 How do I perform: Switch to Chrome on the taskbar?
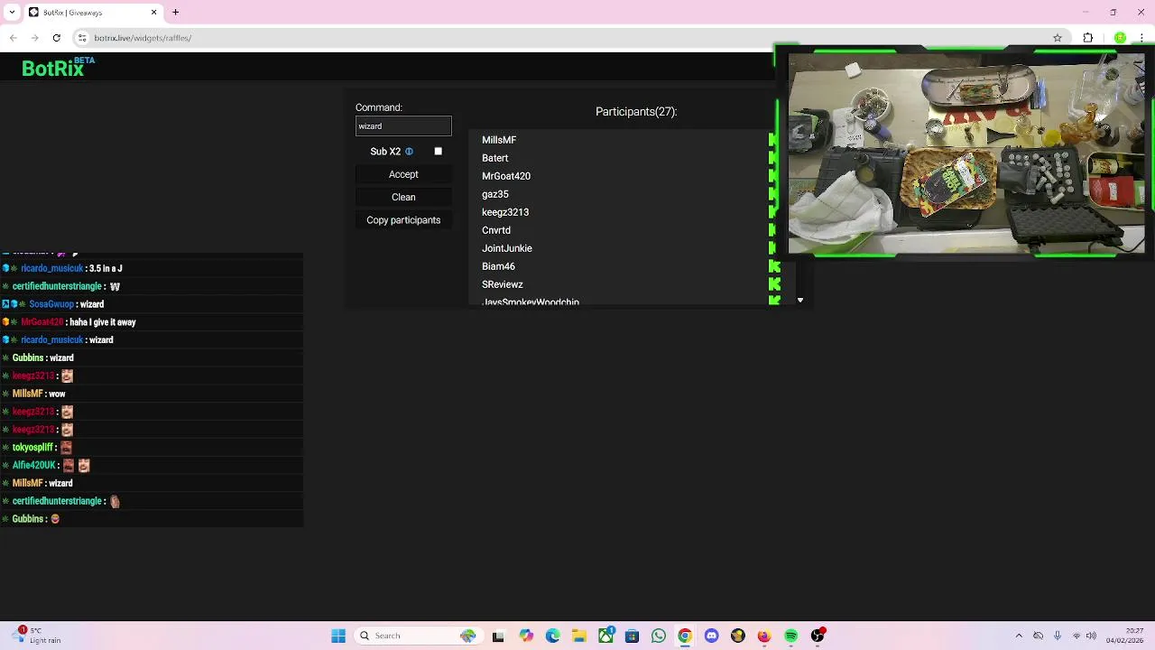pos(685,636)
